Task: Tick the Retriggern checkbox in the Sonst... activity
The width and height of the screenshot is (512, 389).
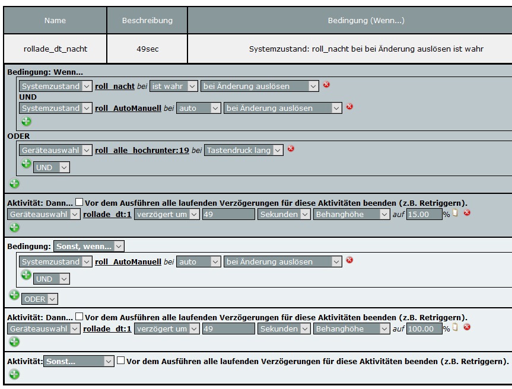Action: [121, 361]
